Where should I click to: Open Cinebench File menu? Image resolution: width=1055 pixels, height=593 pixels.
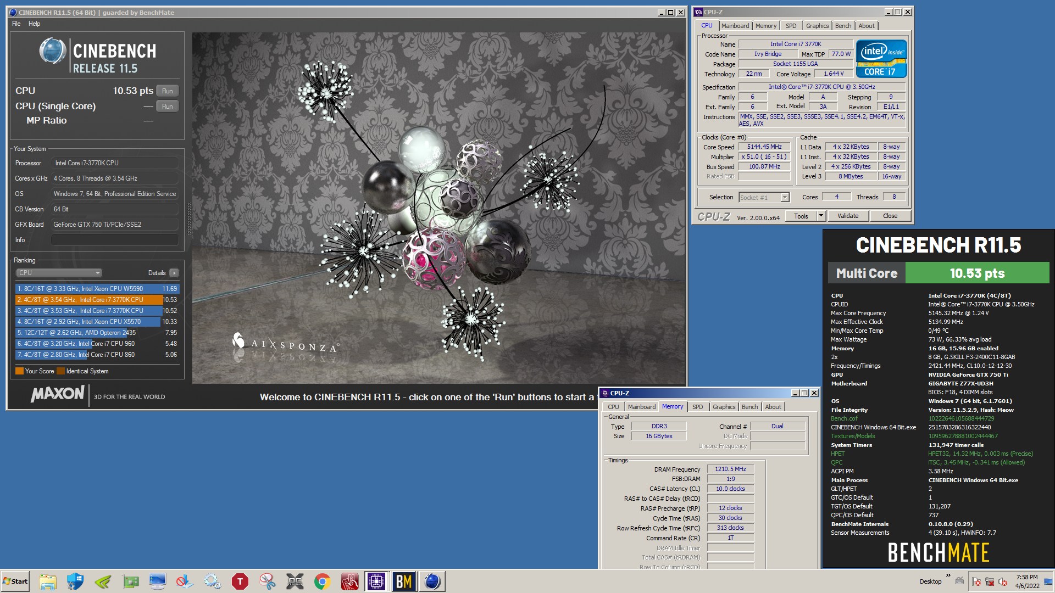pyautogui.click(x=16, y=24)
